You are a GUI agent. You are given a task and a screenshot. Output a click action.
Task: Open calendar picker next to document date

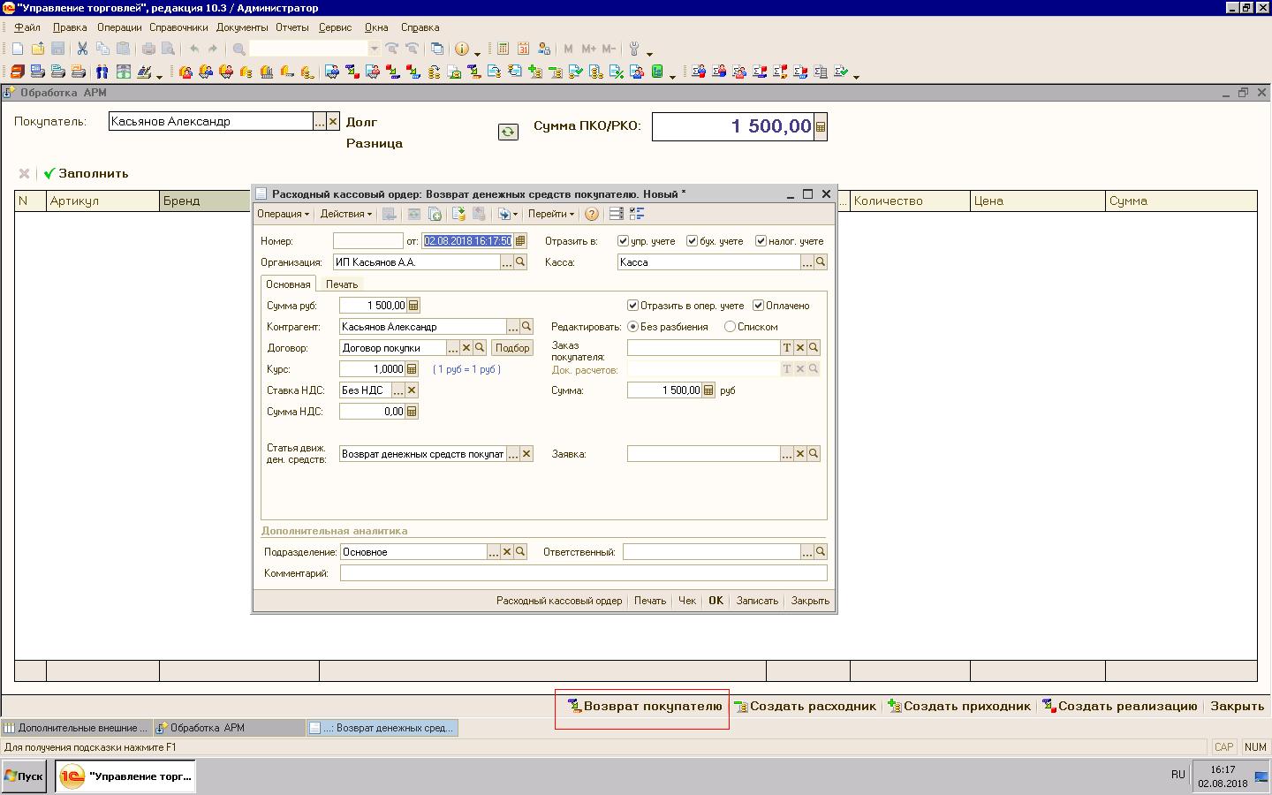pyautogui.click(x=520, y=241)
